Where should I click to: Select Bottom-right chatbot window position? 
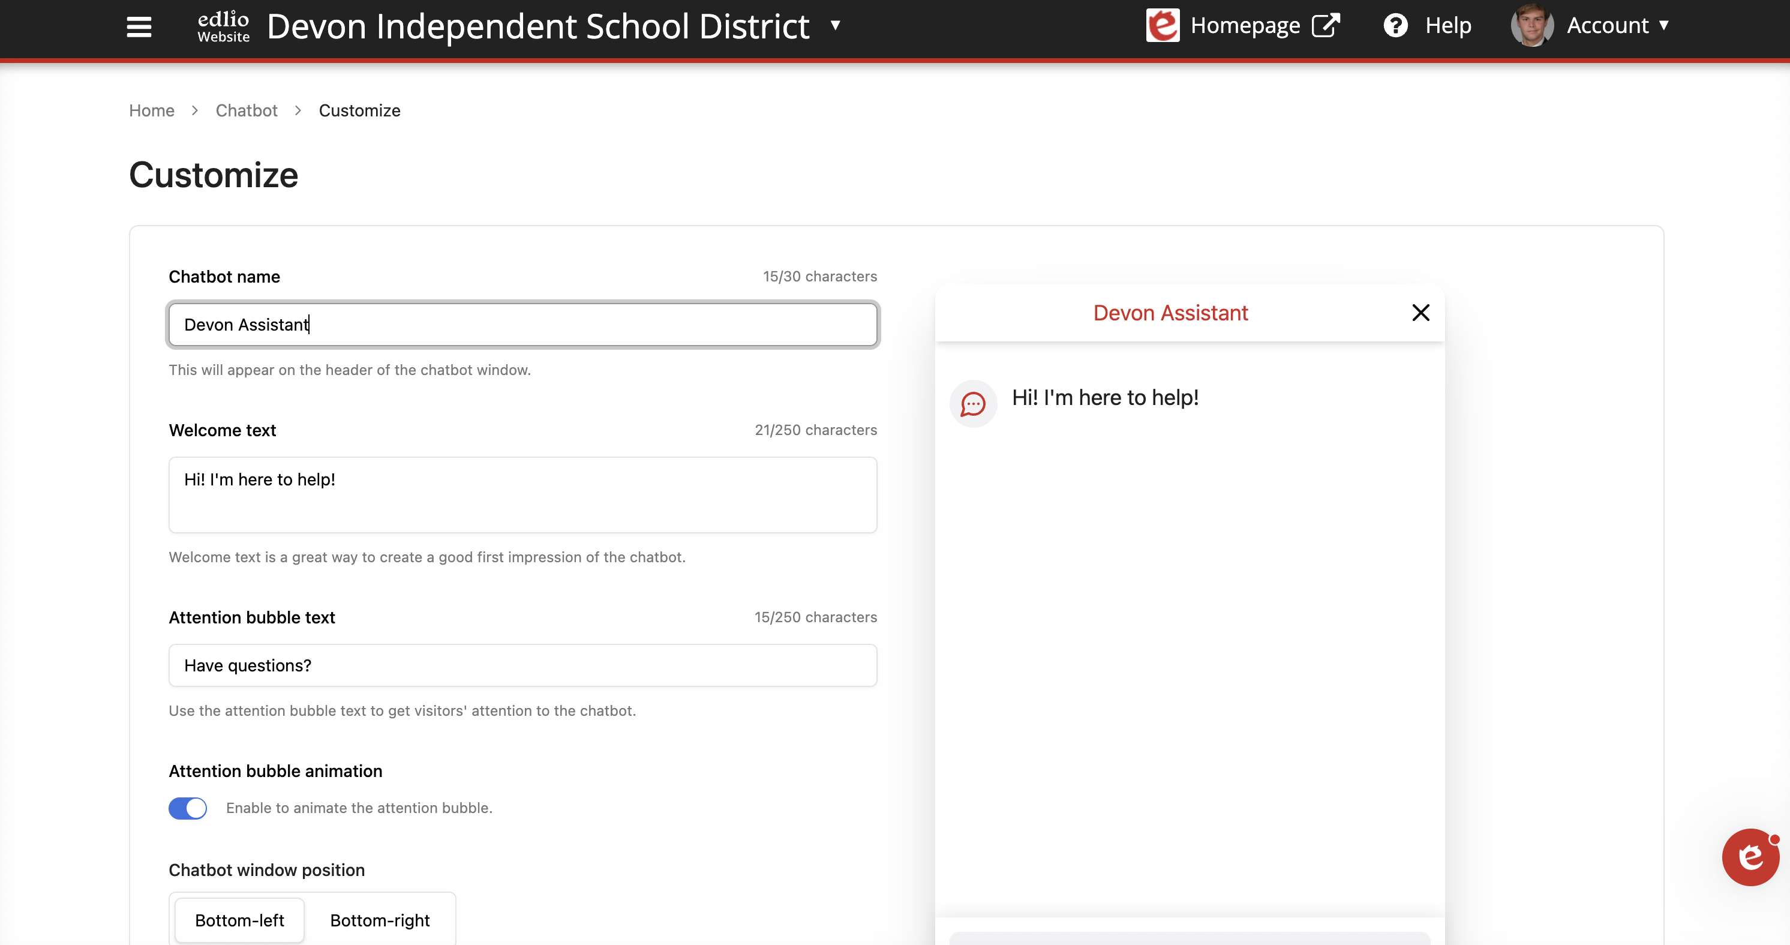379,920
